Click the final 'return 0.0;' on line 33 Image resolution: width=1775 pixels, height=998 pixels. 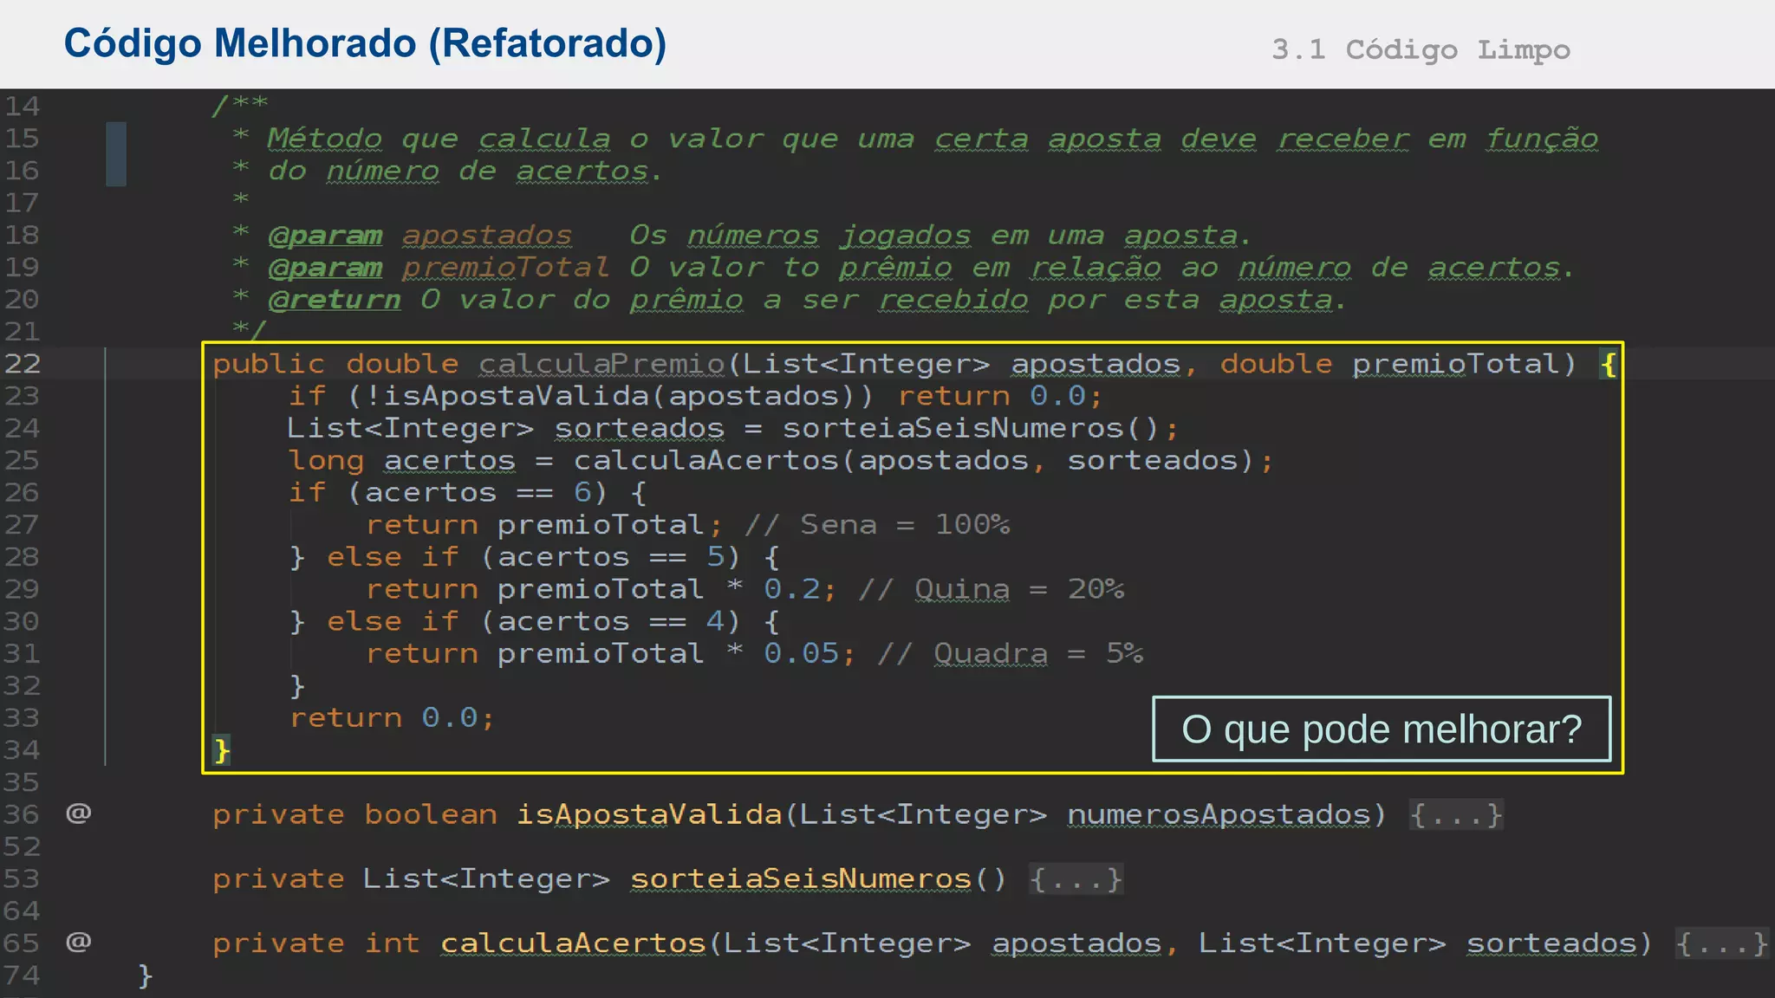tap(392, 718)
